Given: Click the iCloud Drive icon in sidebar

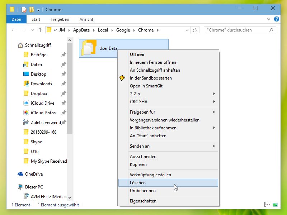Looking at the screenshot, I should click(26, 103).
